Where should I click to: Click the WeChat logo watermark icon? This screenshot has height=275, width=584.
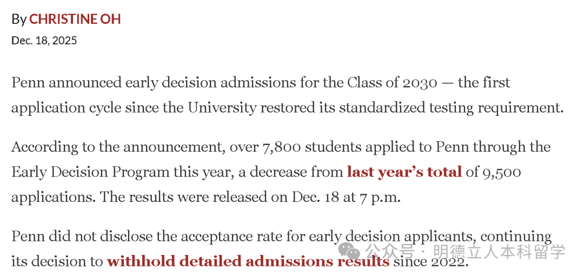point(352,252)
